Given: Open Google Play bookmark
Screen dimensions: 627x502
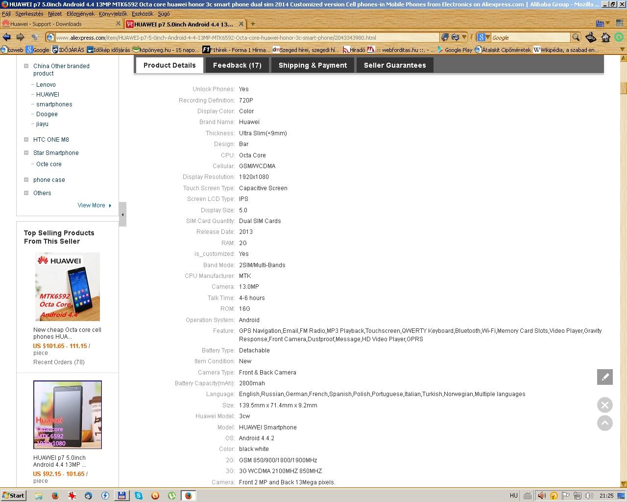Looking at the screenshot, I should click(455, 50).
